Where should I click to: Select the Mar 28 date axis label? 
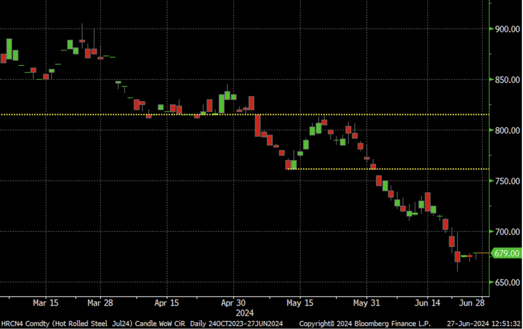click(x=100, y=303)
